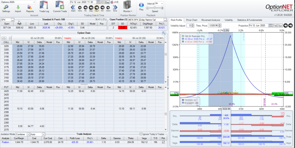295x148 pixels.
Task: Increase playback speed with plus icon
Action: (162, 8)
